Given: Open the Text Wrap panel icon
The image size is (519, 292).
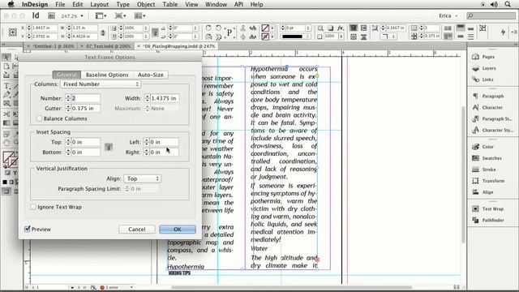Looking at the screenshot, I should 476,208.
